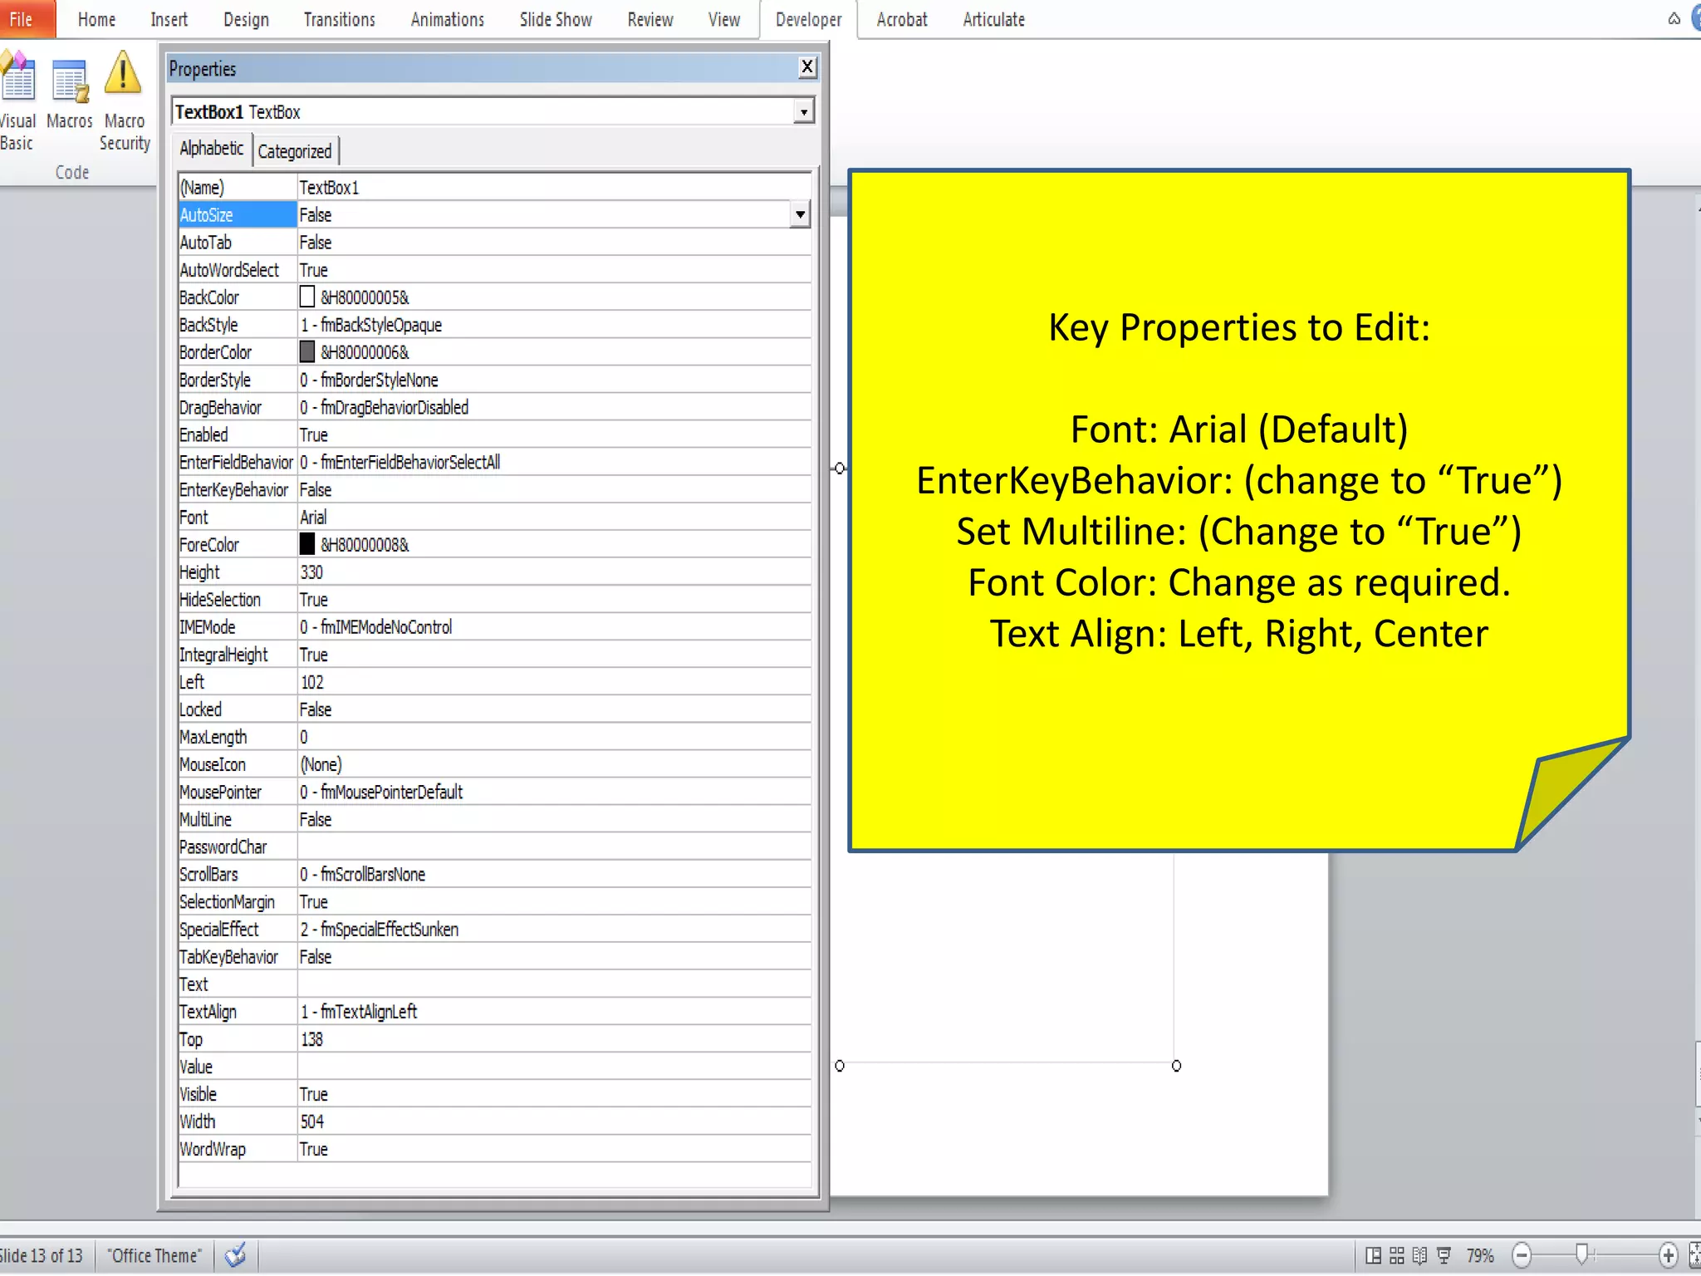
Task: Close the Properties window
Action: click(806, 67)
